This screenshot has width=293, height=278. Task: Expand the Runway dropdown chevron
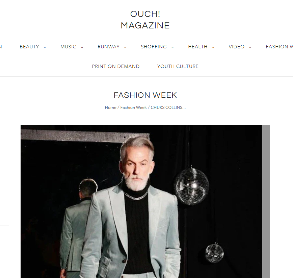[x=125, y=47]
